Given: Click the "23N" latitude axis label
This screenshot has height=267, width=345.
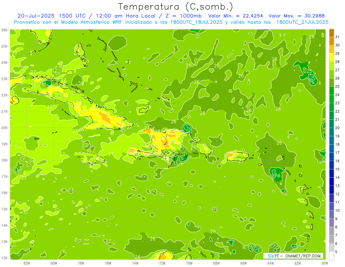Looking at the screenshot, I should tap(4, 79).
